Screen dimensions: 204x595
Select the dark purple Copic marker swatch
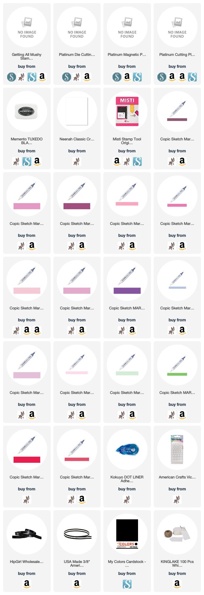(x=127, y=291)
